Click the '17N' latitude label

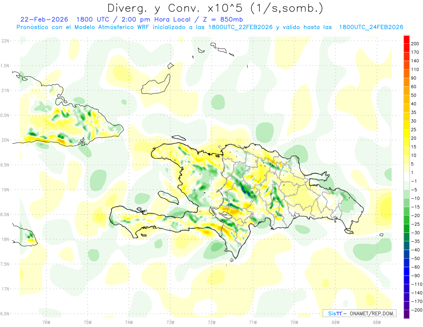coord(5,289)
